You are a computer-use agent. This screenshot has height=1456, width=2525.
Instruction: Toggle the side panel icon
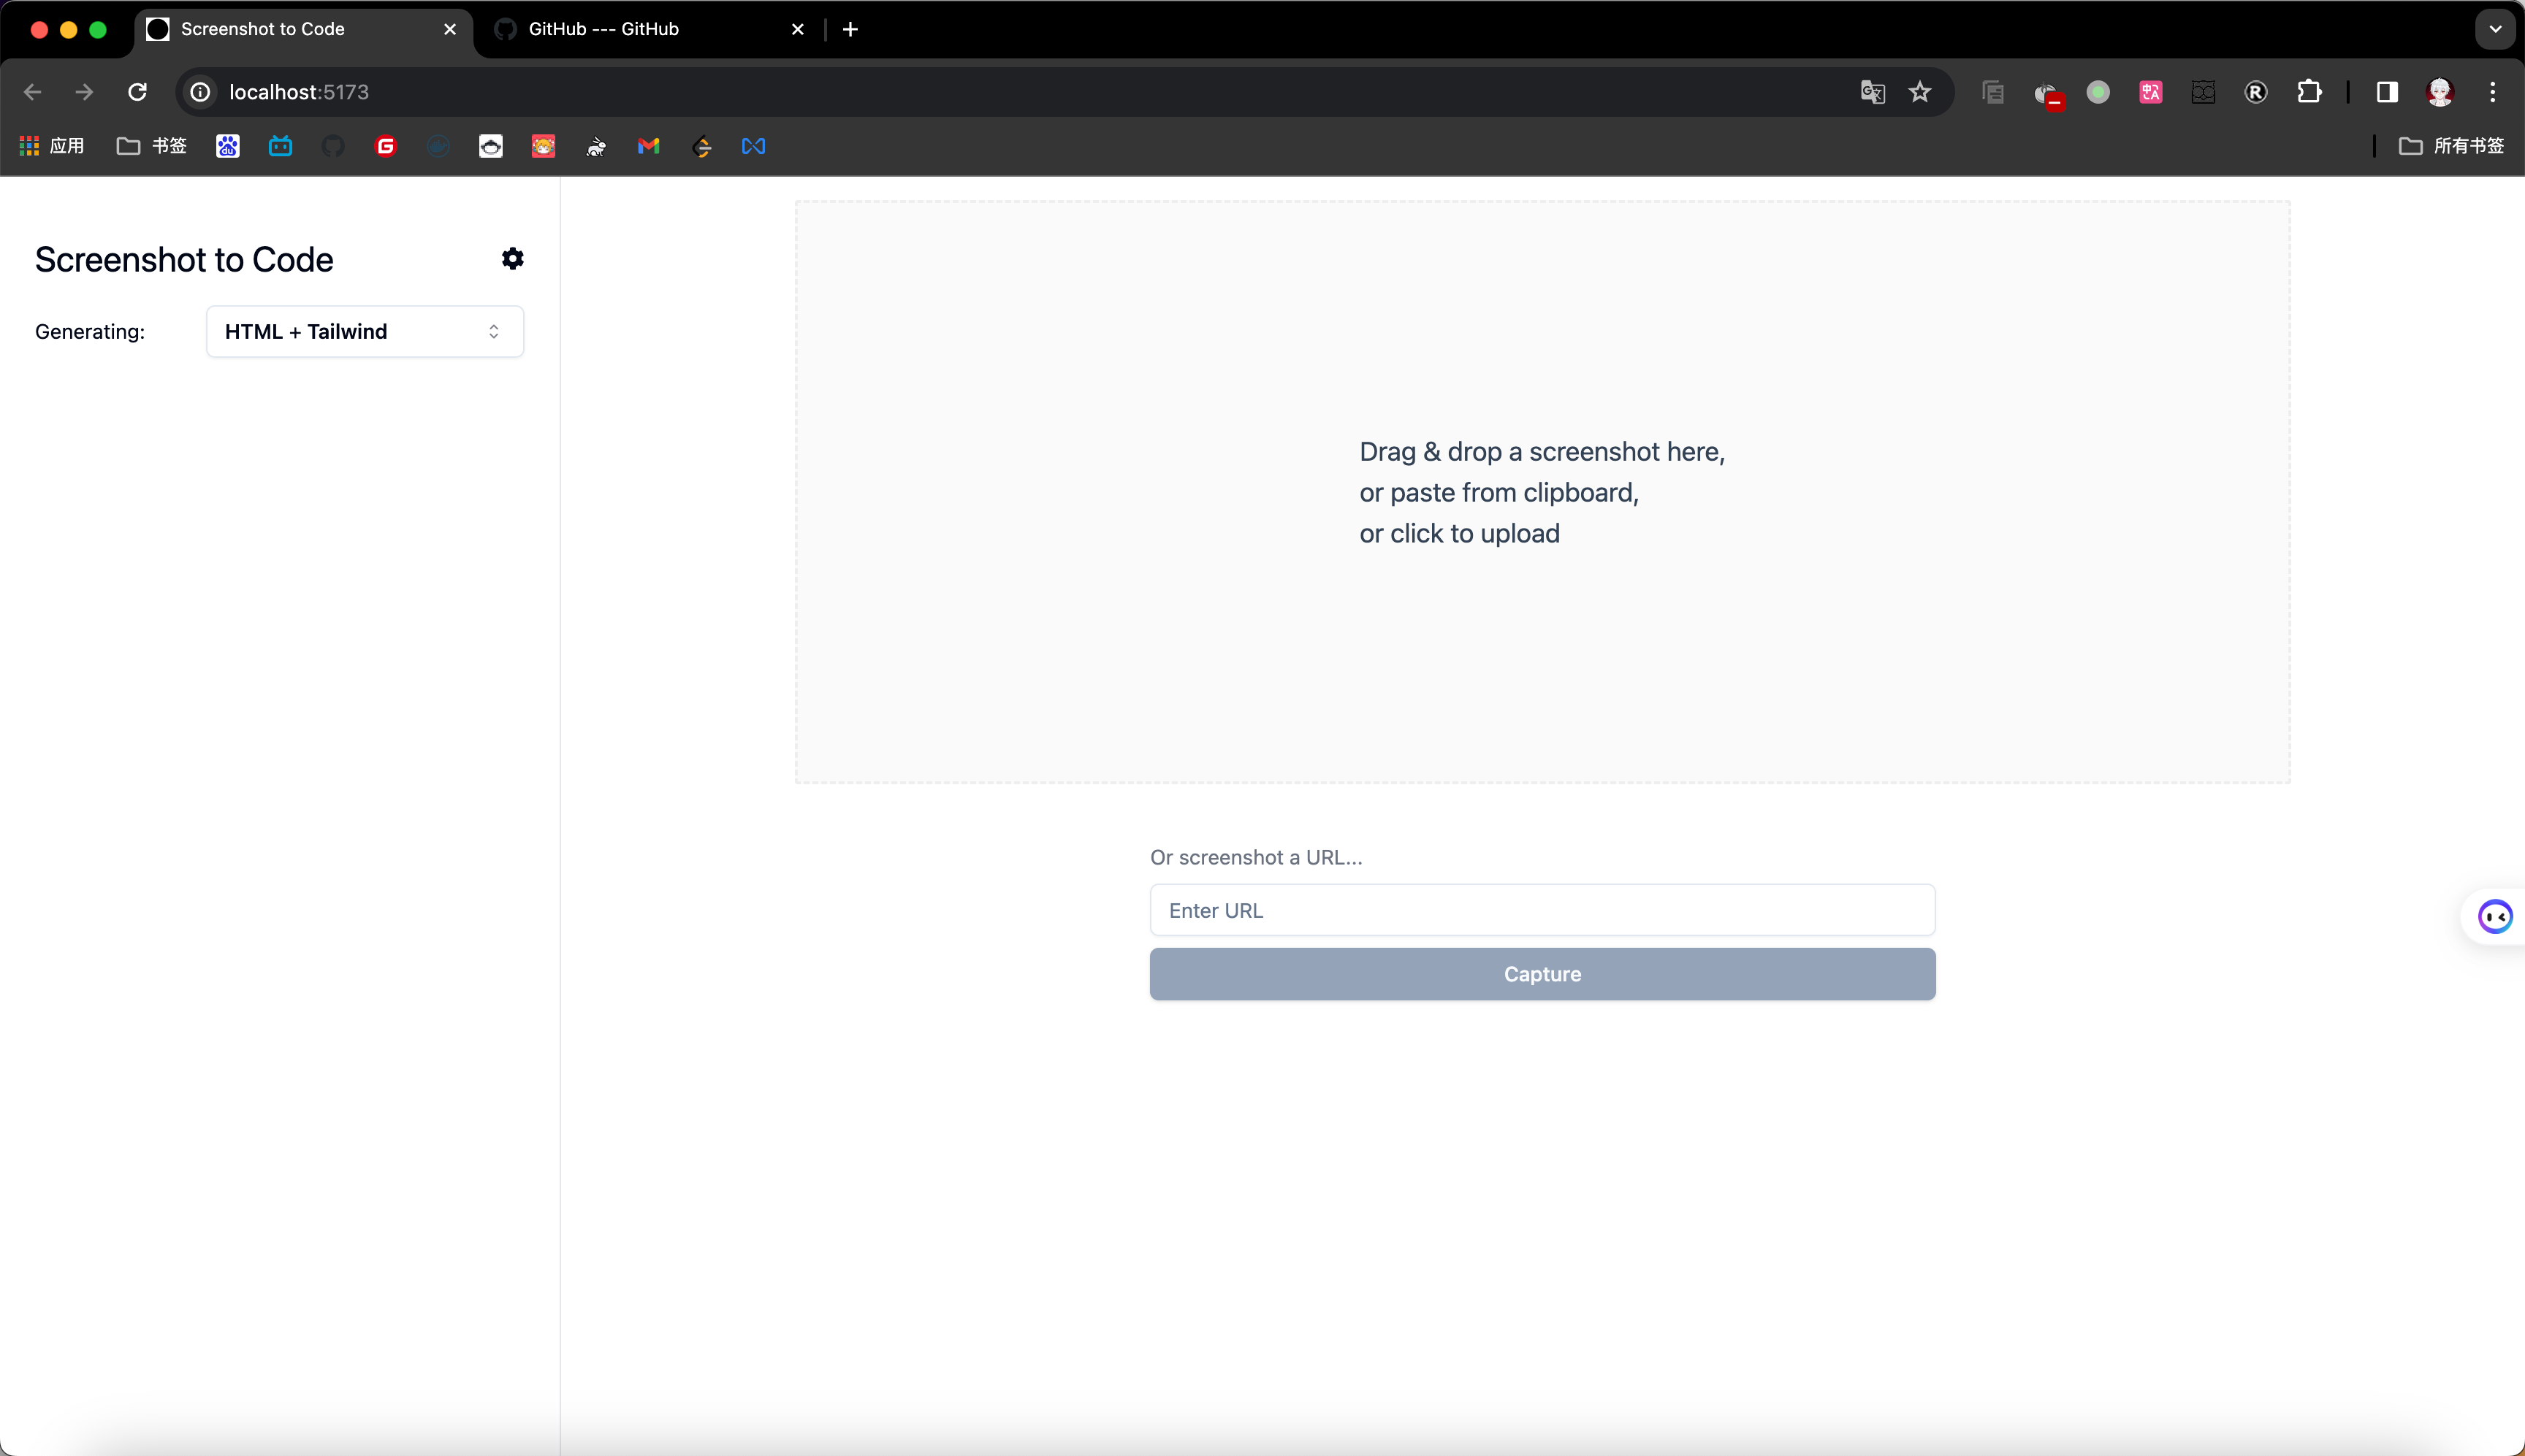click(2386, 92)
